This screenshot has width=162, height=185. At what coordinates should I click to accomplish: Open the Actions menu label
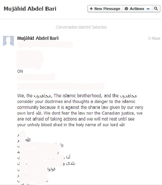point(137,9)
